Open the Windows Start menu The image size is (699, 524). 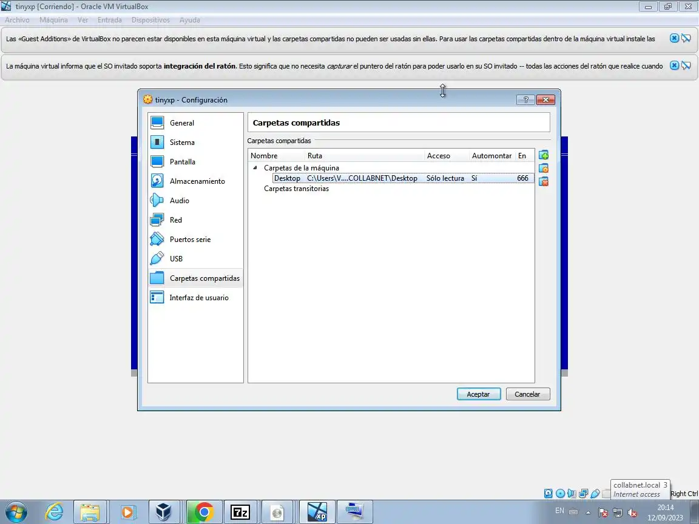[16, 511]
